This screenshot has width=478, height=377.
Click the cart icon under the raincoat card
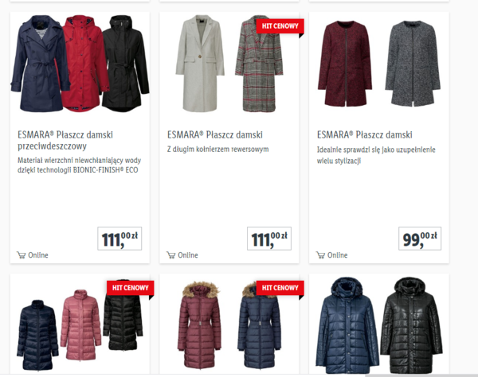pyautogui.click(x=21, y=255)
